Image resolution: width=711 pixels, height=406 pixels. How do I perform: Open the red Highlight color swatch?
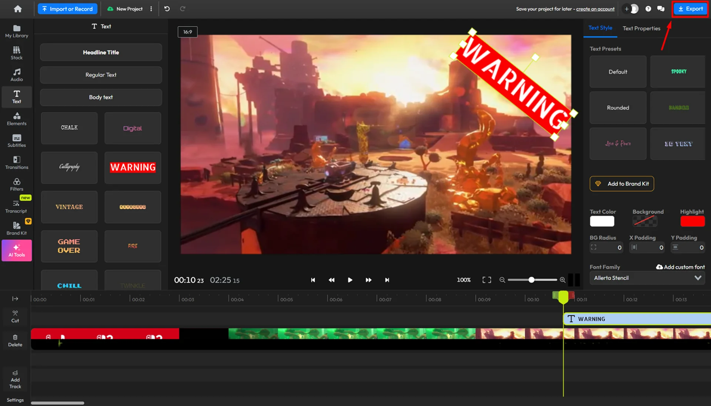pyautogui.click(x=692, y=221)
